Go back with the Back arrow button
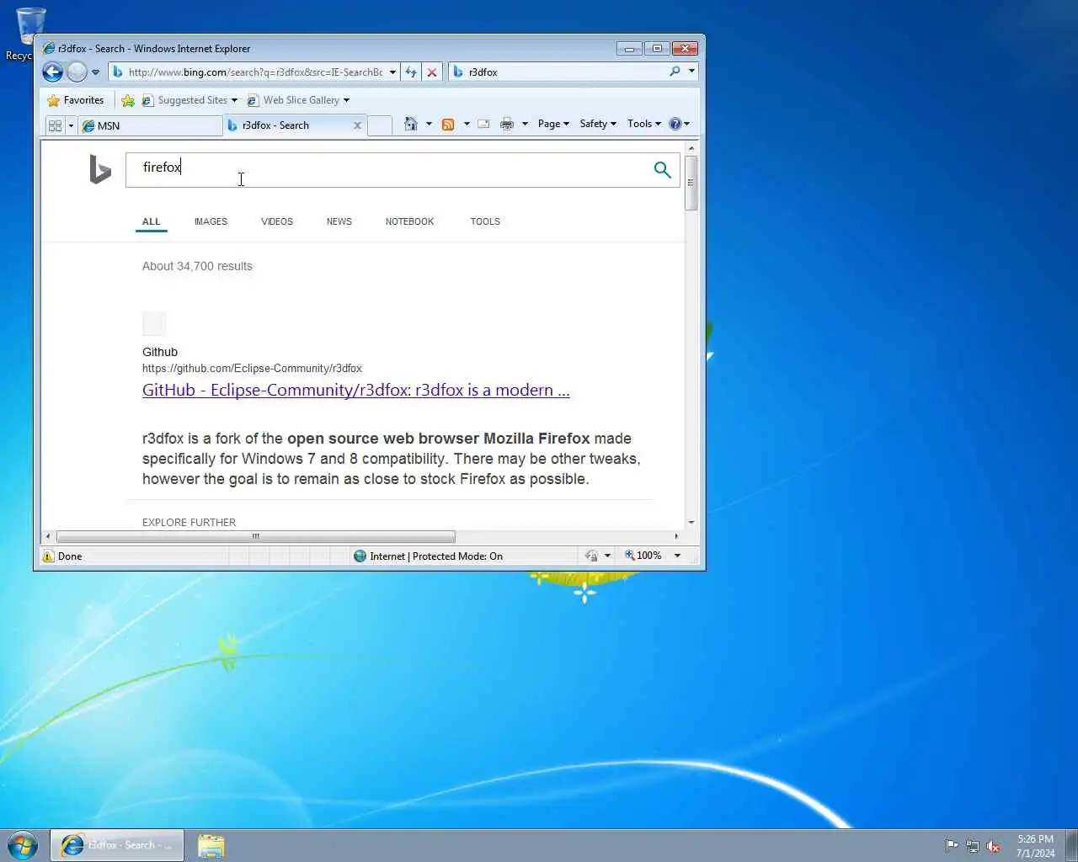Image resolution: width=1078 pixels, height=862 pixels. coord(52,72)
